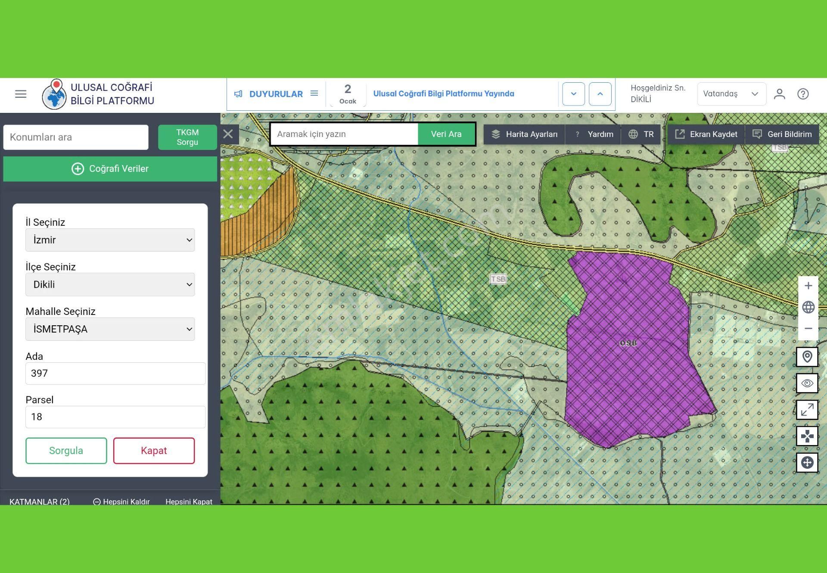
Task: Click the Veri Ara button
Action: pyautogui.click(x=446, y=134)
